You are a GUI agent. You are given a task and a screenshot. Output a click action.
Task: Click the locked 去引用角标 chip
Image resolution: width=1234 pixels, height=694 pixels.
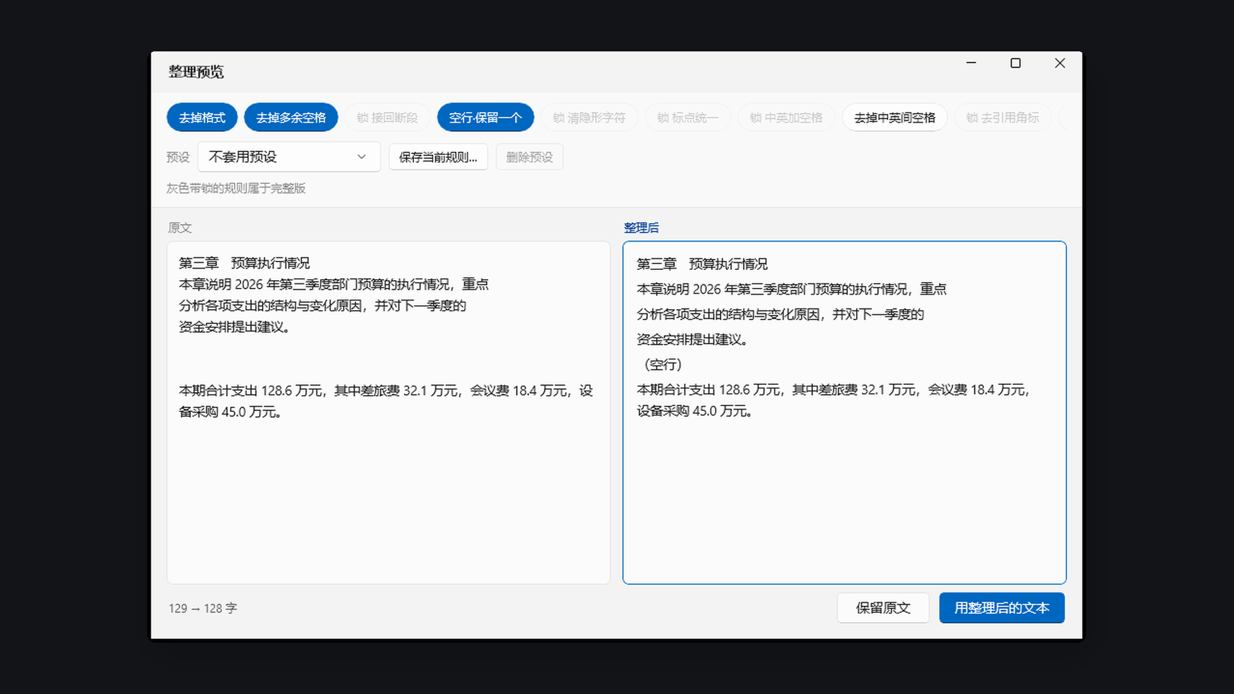tap(1002, 118)
